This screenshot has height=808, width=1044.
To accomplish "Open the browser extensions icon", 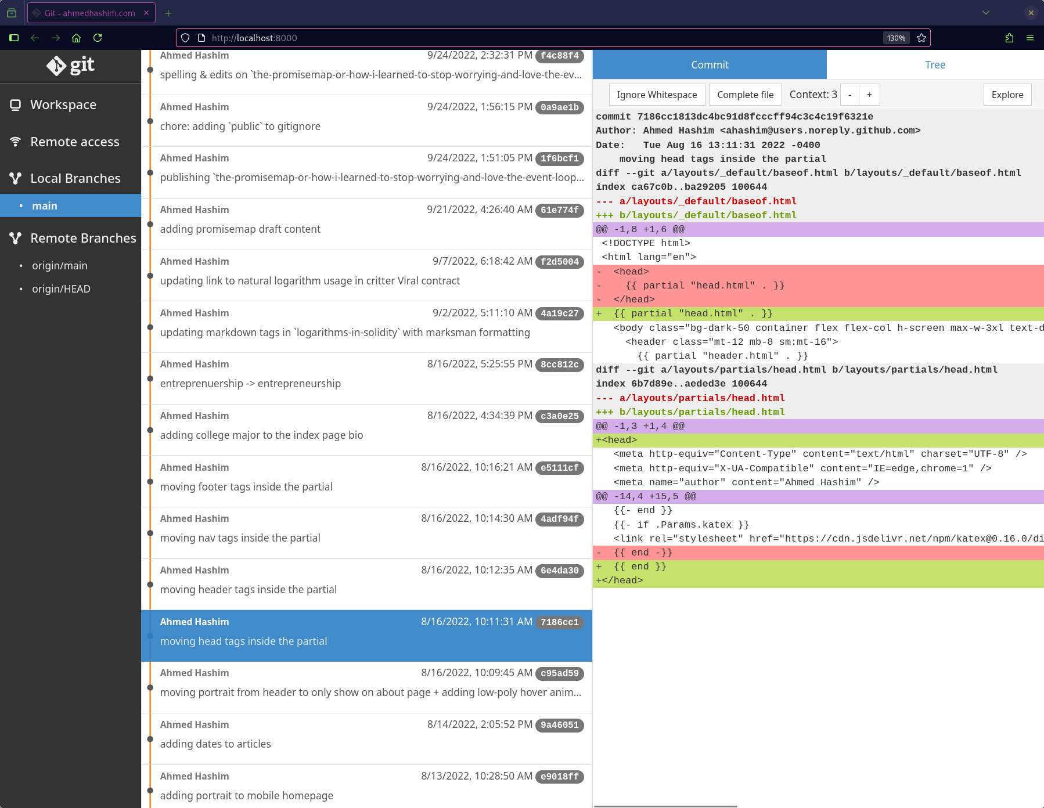I will click(1009, 38).
